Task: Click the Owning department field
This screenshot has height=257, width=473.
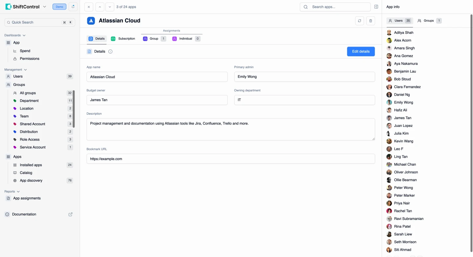Action: pos(304,100)
